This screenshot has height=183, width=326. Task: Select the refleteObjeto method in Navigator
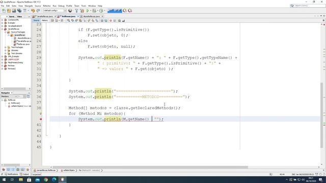click(x=19, y=106)
